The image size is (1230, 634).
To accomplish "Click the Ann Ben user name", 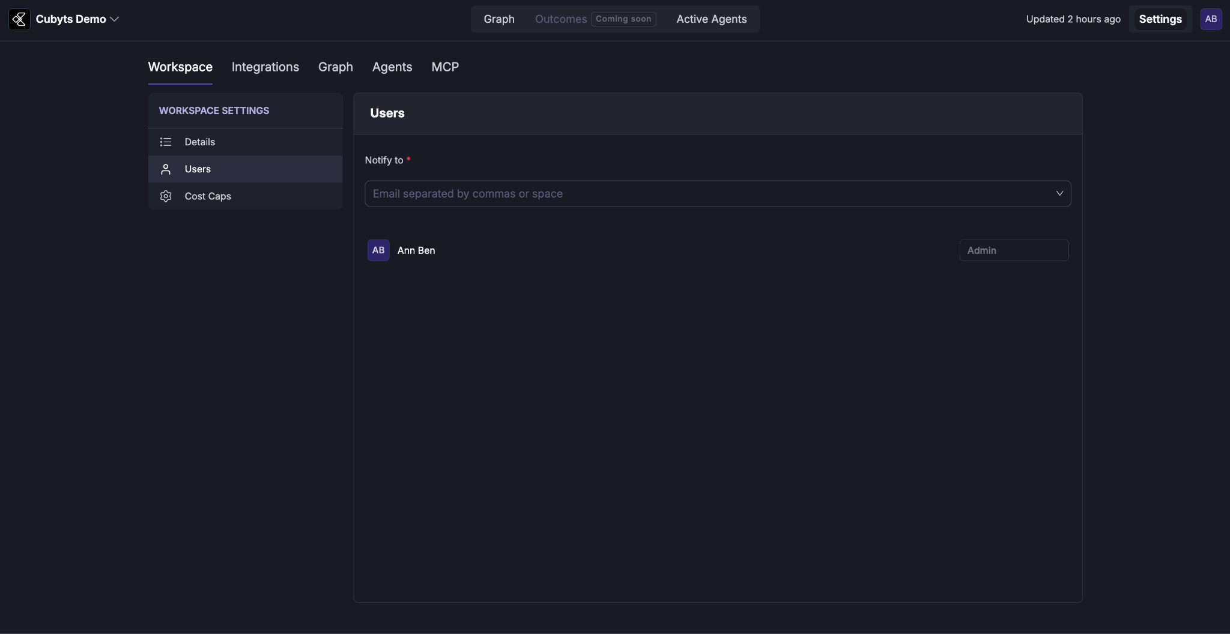I will [x=416, y=250].
